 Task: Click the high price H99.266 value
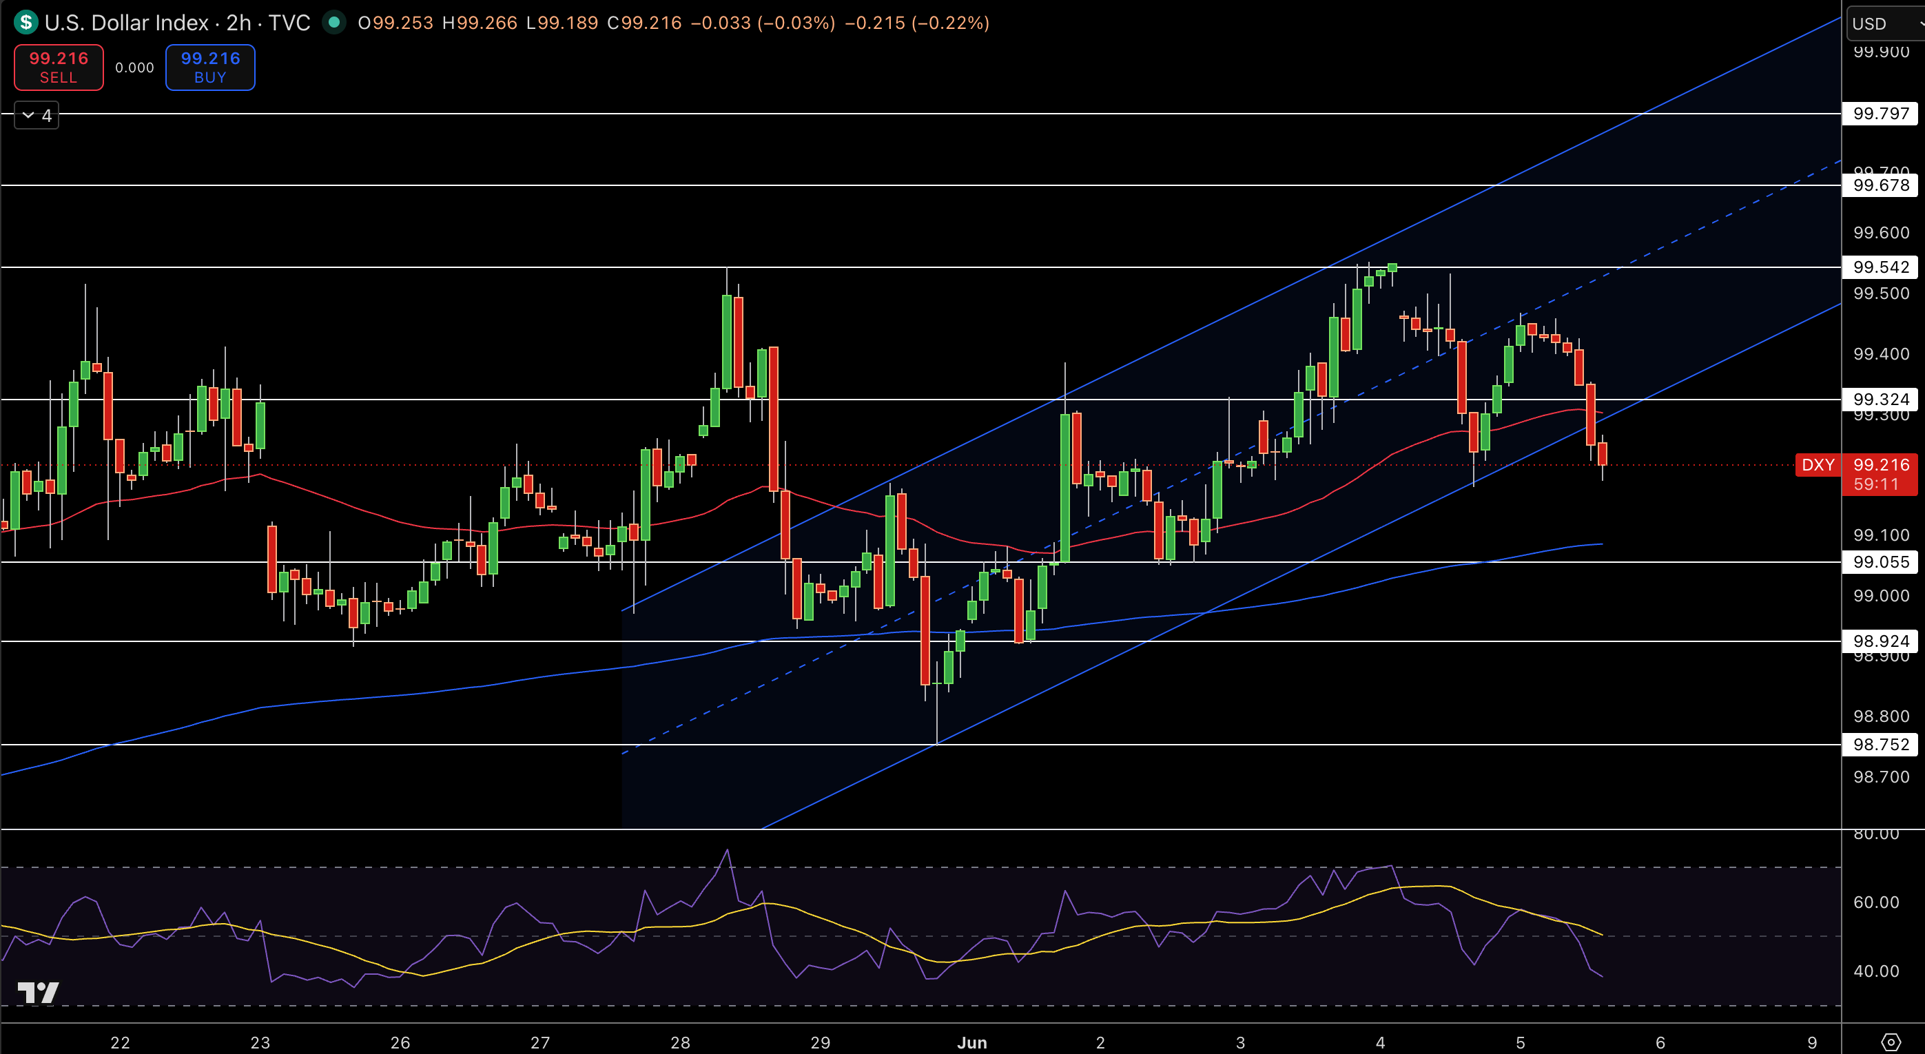480,23
